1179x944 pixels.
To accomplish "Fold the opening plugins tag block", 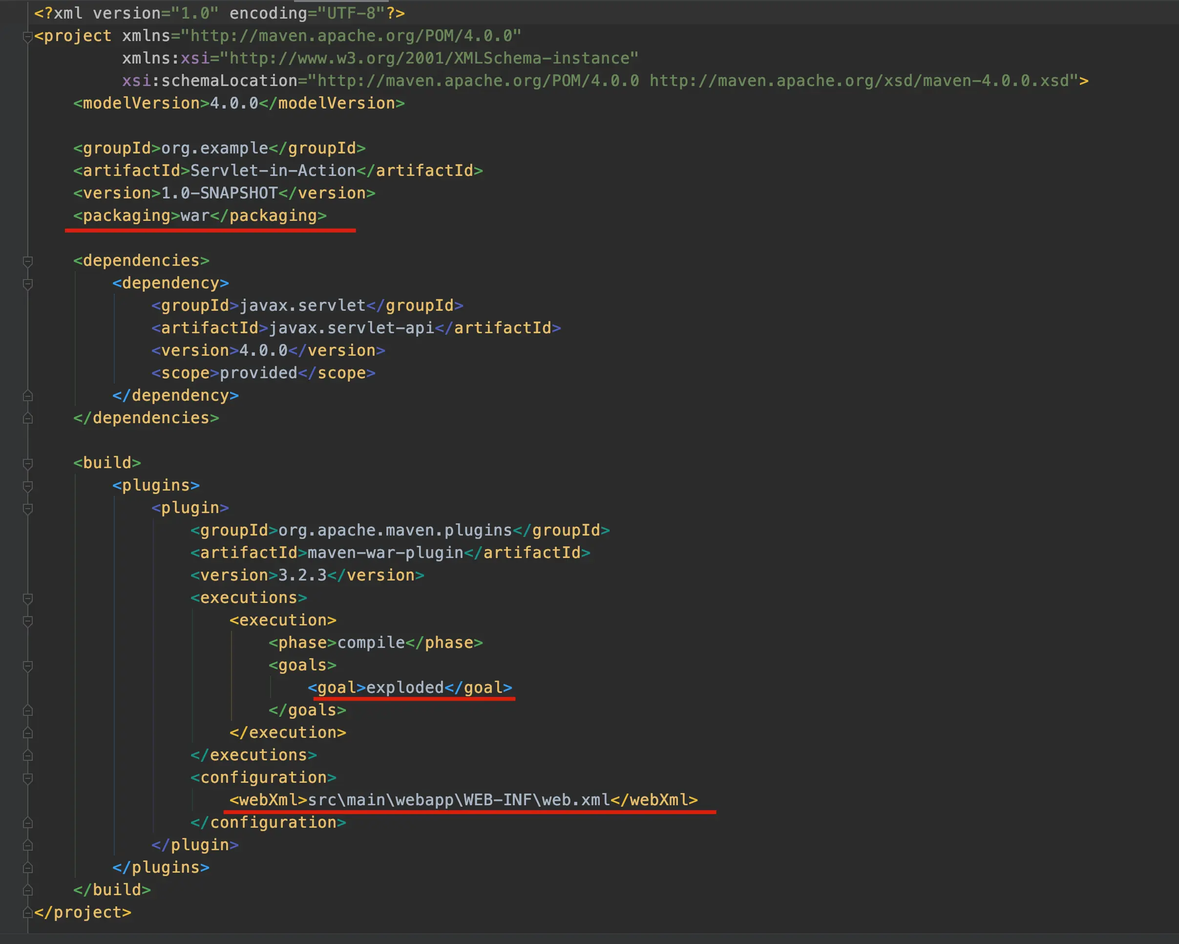I will [x=28, y=486].
